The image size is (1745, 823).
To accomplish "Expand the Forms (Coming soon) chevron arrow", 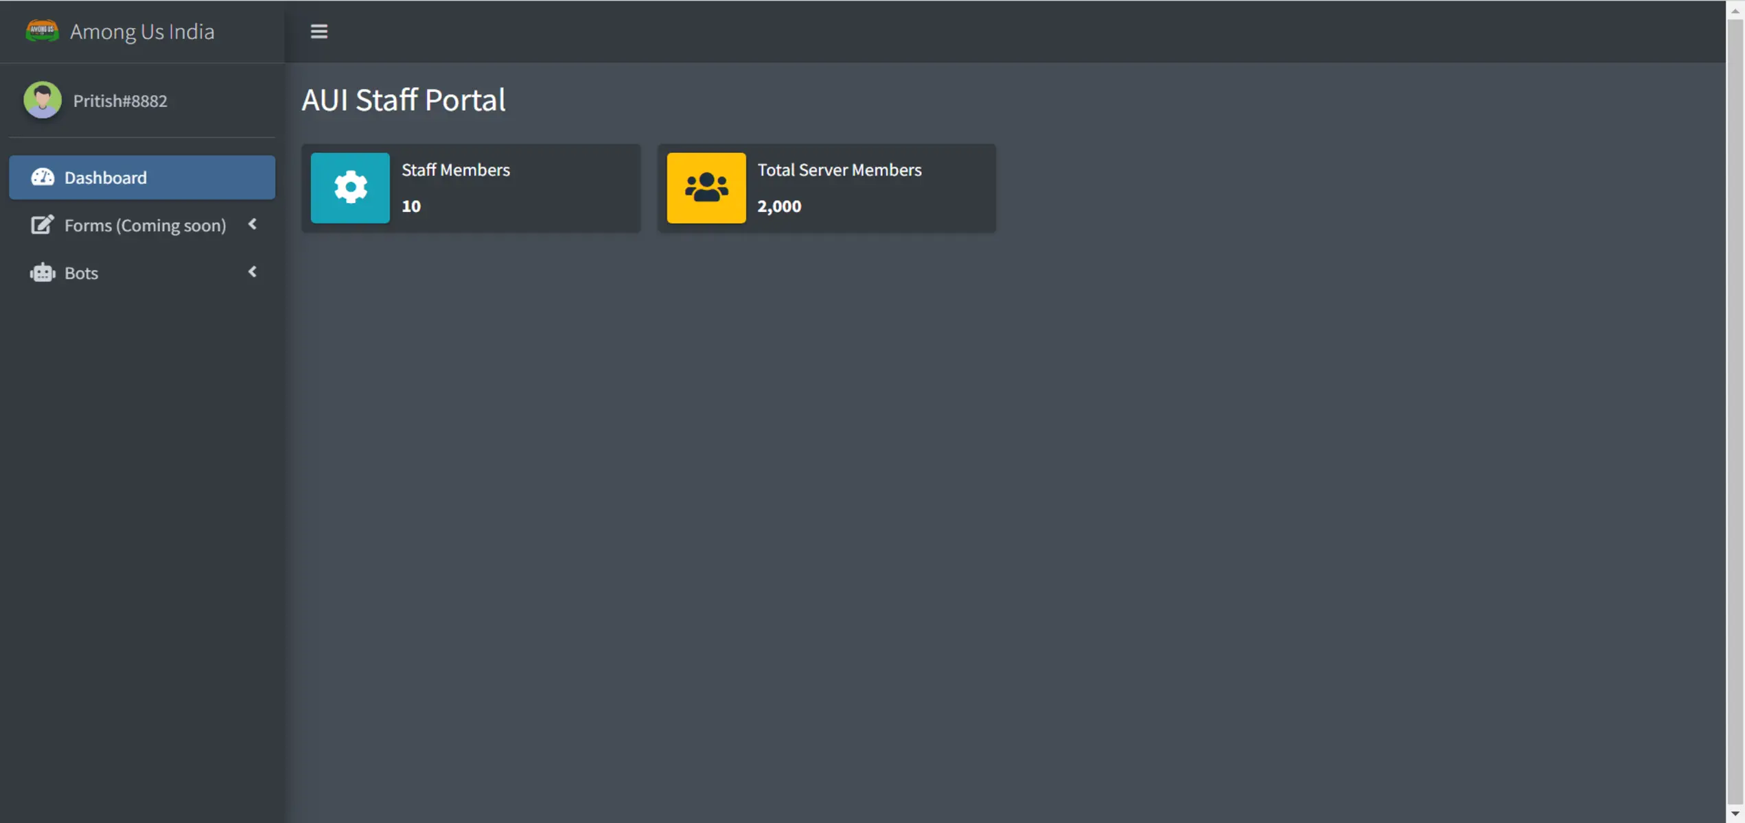I will point(253,224).
